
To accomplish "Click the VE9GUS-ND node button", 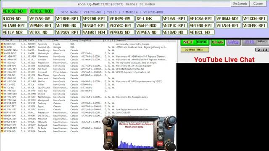I will tap(121, 32).
